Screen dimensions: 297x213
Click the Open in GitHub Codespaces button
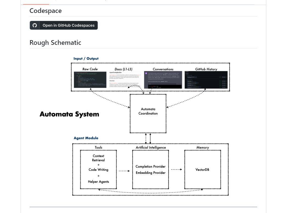(x=64, y=25)
